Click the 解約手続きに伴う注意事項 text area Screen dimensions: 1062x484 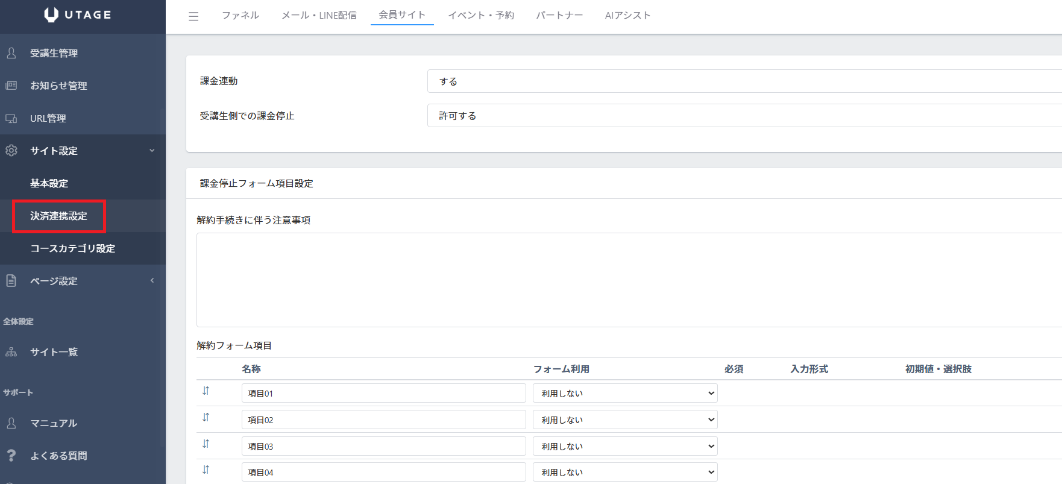coord(629,280)
